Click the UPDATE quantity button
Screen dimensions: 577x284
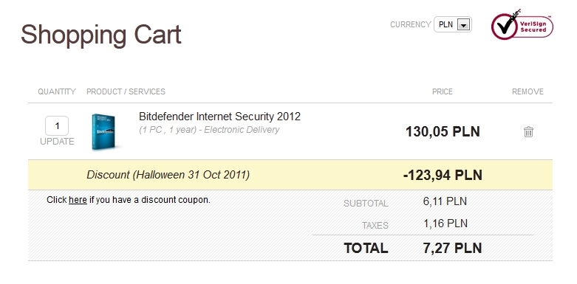pyautogui.click(x=57, y=142)
